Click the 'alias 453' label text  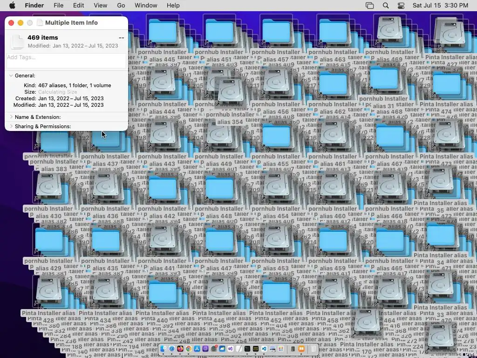coord(276,268)
